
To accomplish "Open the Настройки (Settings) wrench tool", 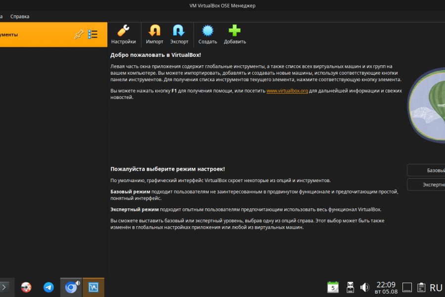I will [123, 34].
